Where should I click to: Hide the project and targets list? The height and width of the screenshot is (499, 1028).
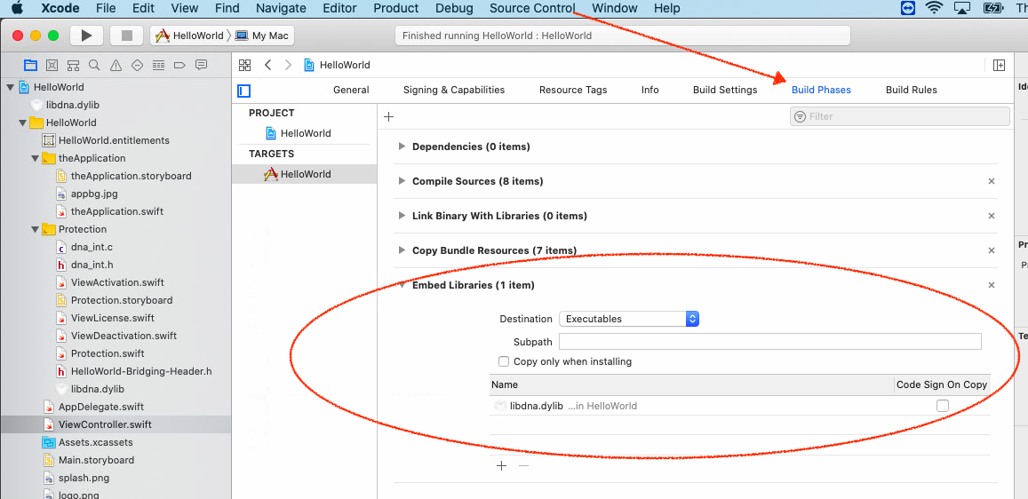tap(243, 91)
